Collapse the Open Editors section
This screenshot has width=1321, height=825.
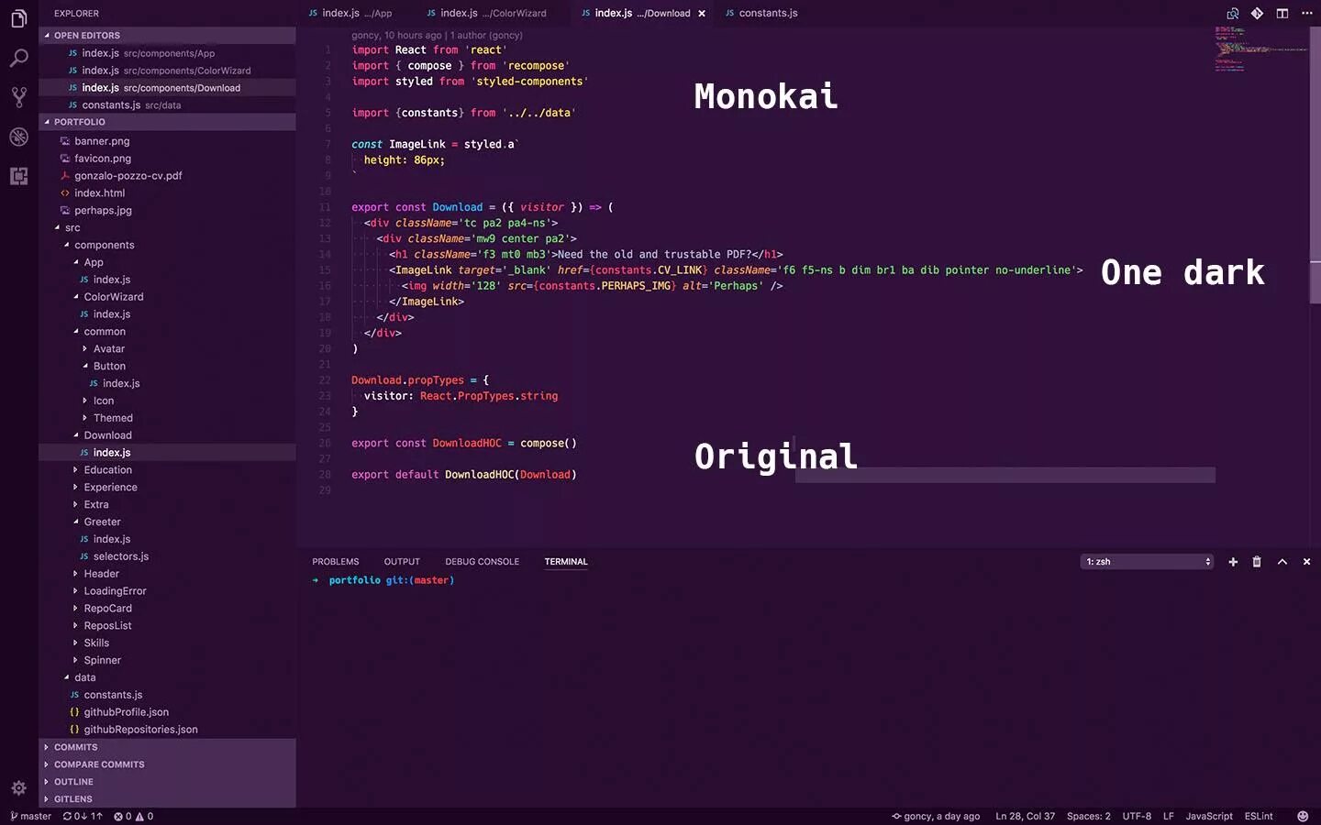[x=167, y=36]
